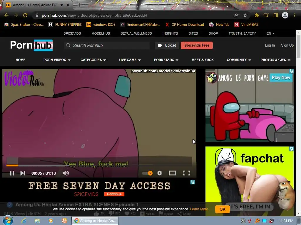
Task: Expand the PHOTOS & GIFS dropdown
Action: click(x=275, y=60)
